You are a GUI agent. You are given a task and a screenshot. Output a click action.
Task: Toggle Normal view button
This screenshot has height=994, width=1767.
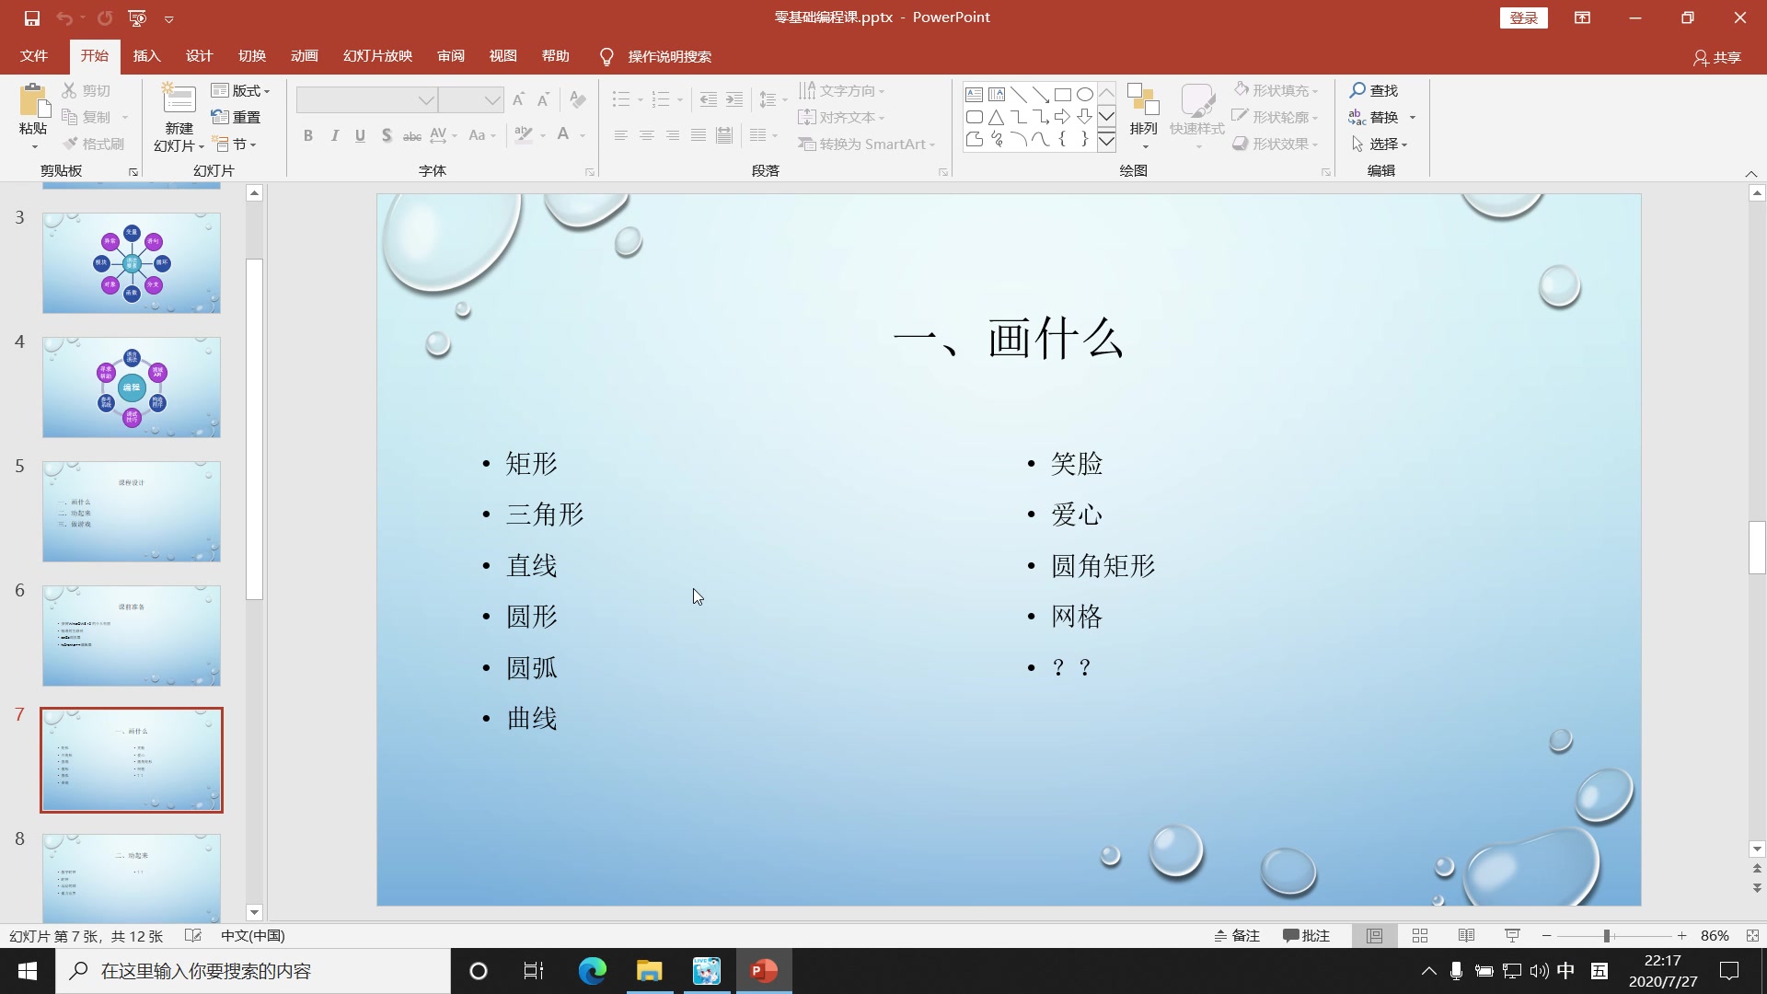point(1374,935)
